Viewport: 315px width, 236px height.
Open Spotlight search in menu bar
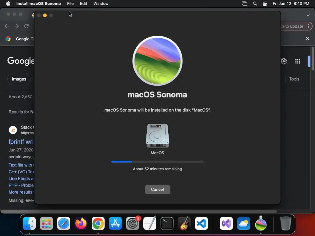255,4
